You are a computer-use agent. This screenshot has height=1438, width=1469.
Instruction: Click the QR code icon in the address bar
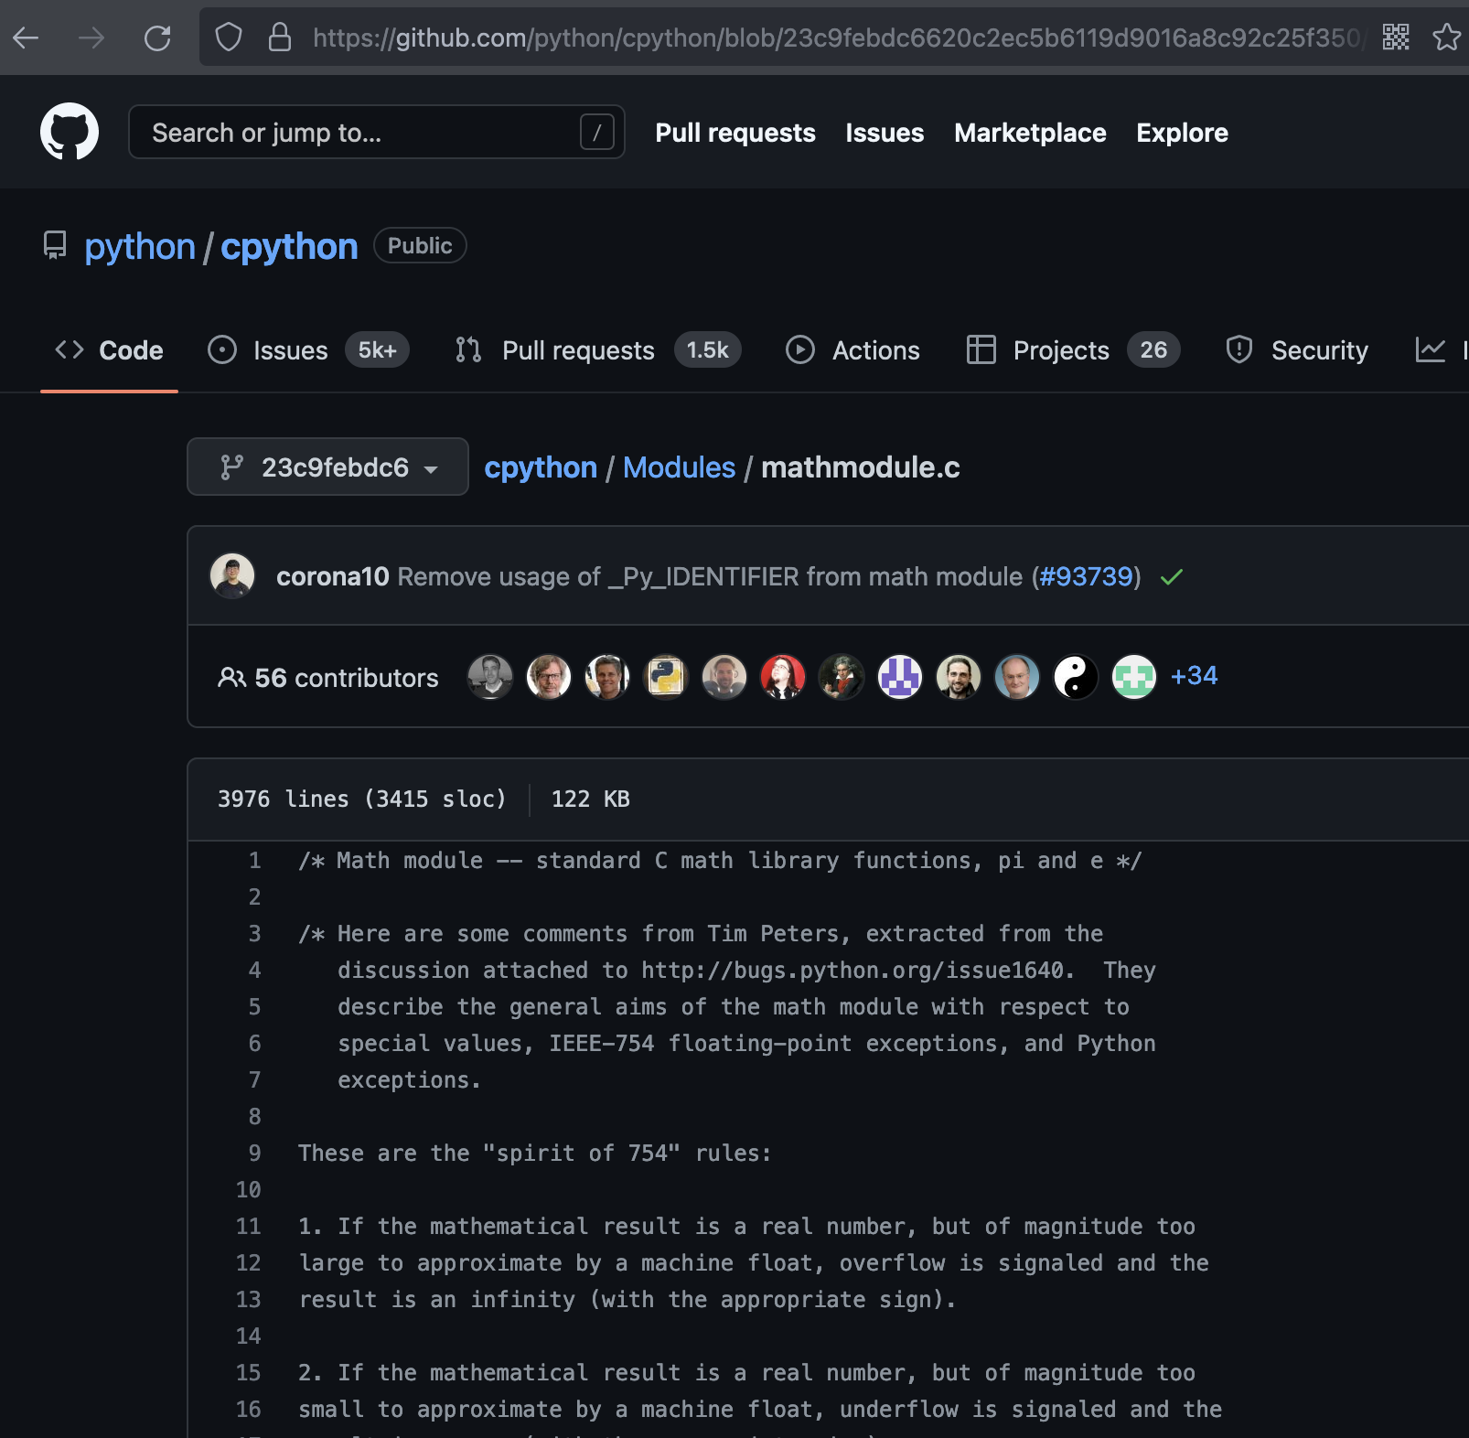point(1396,38)
